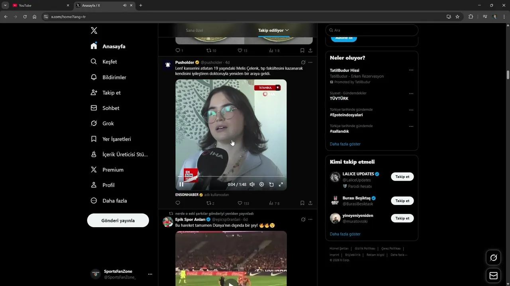This screenshot has width=510, height=286.
Task: Reload the page in browser
Action: [25, 17]
